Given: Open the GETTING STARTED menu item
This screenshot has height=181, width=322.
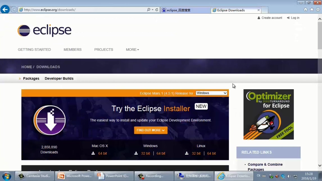Looking at the screenshot, I should [34, 50].
